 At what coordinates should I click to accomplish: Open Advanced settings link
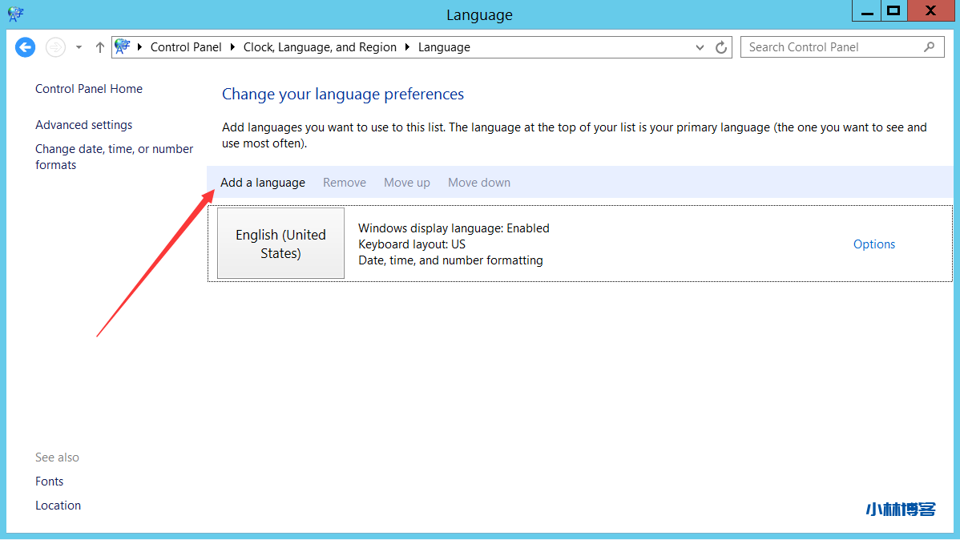tap(84, 125)
